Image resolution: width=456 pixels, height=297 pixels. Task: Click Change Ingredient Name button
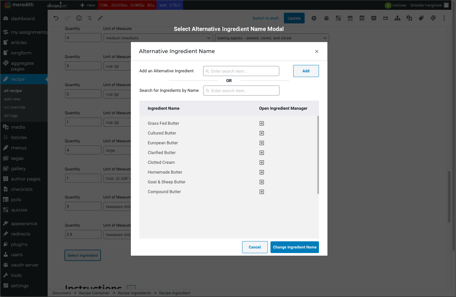click(295, 247)
